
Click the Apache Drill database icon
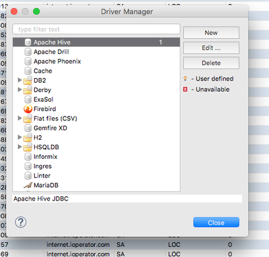click(28, 52)
